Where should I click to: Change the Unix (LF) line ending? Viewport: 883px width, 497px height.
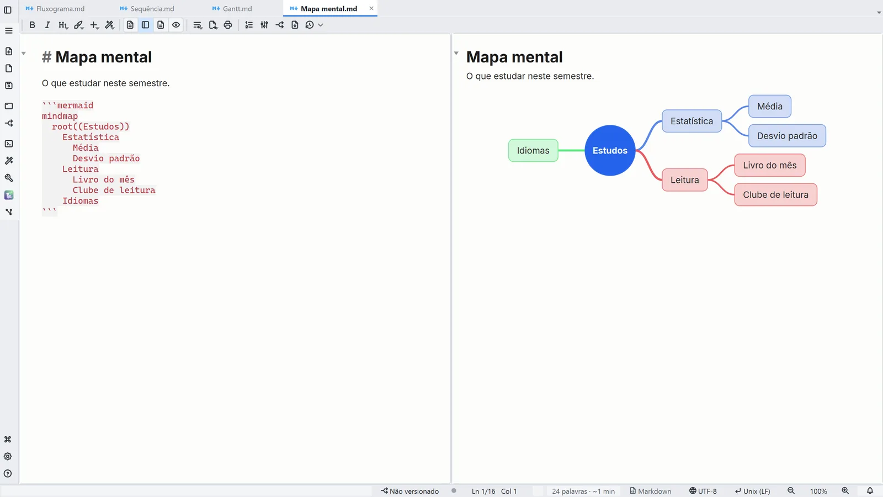coord(752,491)
